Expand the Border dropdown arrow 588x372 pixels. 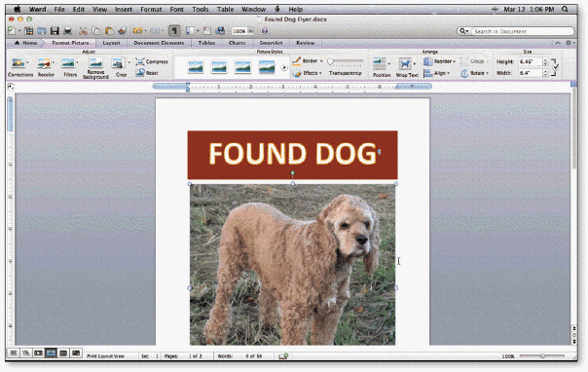coord(321,60)
